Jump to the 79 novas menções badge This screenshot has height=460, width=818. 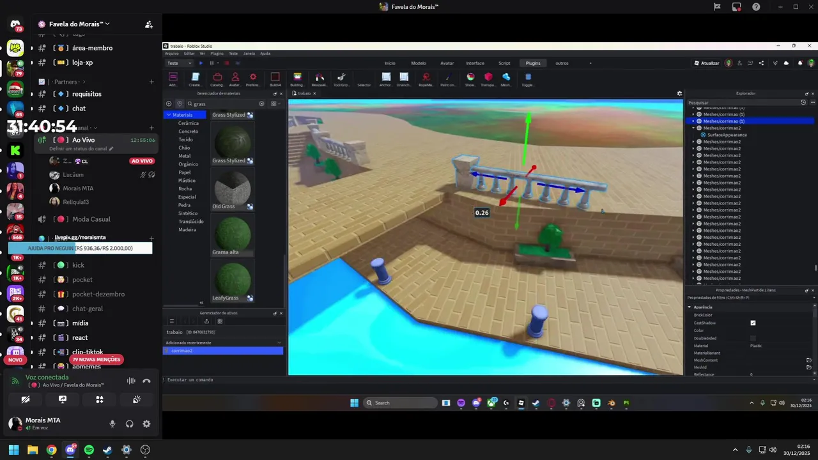click(96, 360)
